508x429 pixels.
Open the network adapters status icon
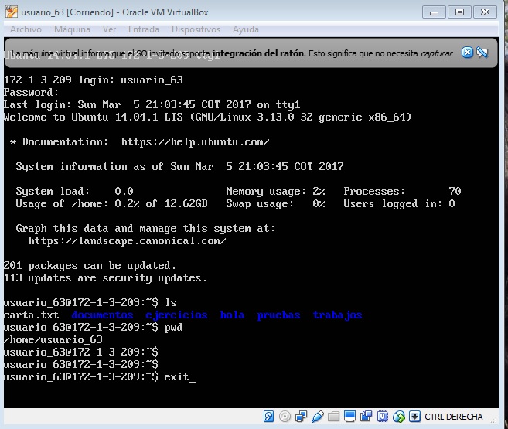pos(301,417)
